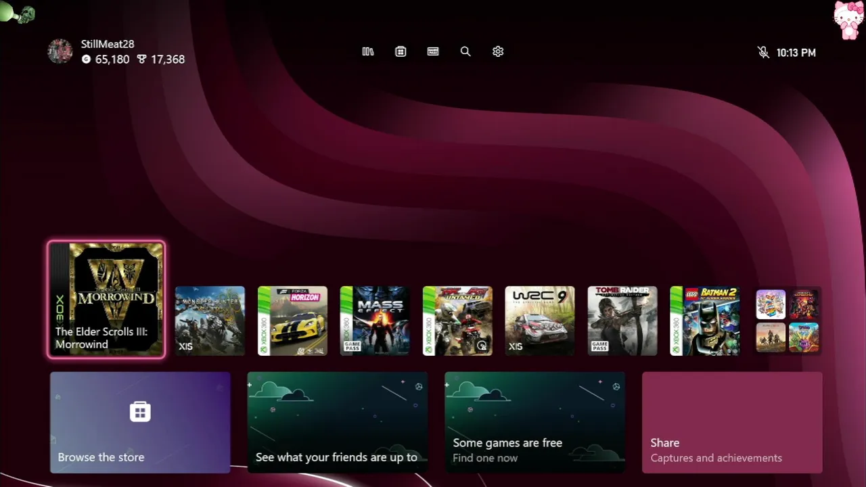Open the Game Pass icon in top bar

coord(433,51)
